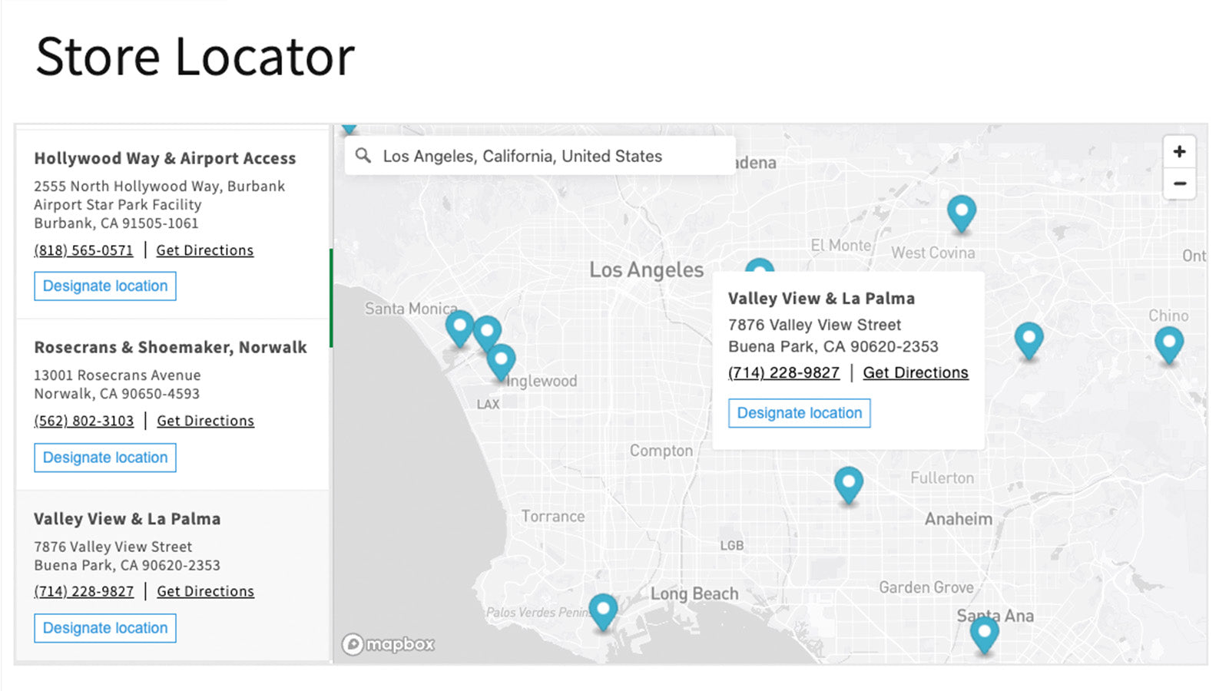Click Designate location for Rosecrans & Shoemaker, Norwalk
The image size is (1229, 691).
(105, 457)
